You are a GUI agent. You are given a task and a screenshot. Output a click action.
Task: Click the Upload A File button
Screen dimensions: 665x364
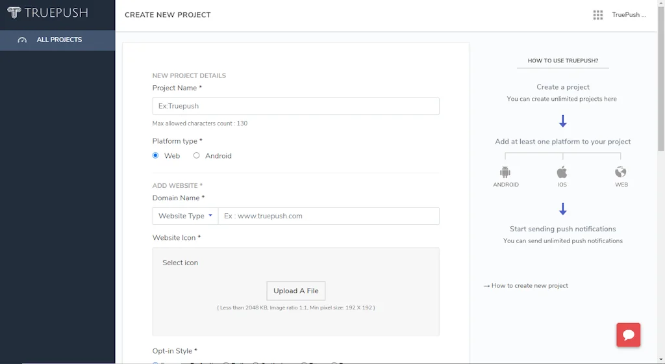296,291
